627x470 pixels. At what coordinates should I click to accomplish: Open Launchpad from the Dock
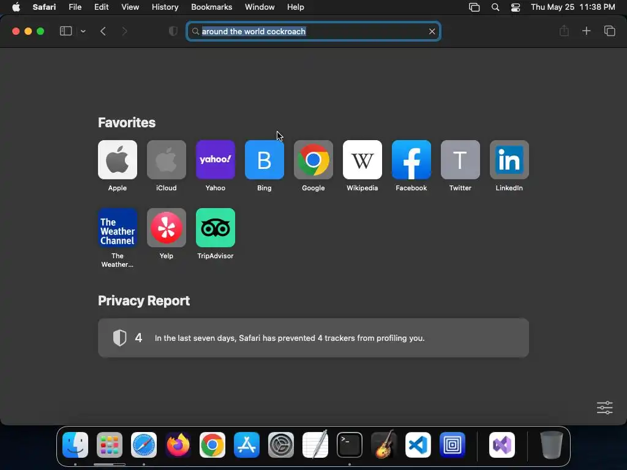110,445
